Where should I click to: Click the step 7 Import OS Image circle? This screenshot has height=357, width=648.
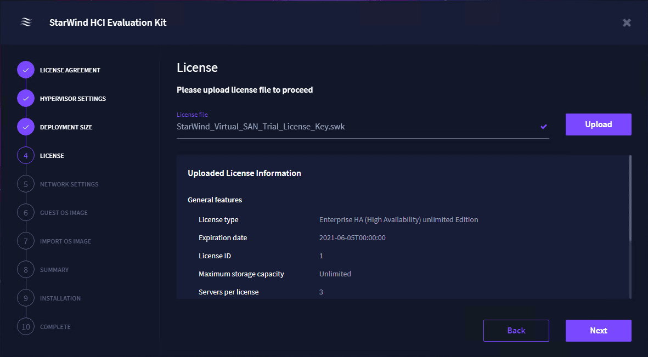tap(26, 241)
